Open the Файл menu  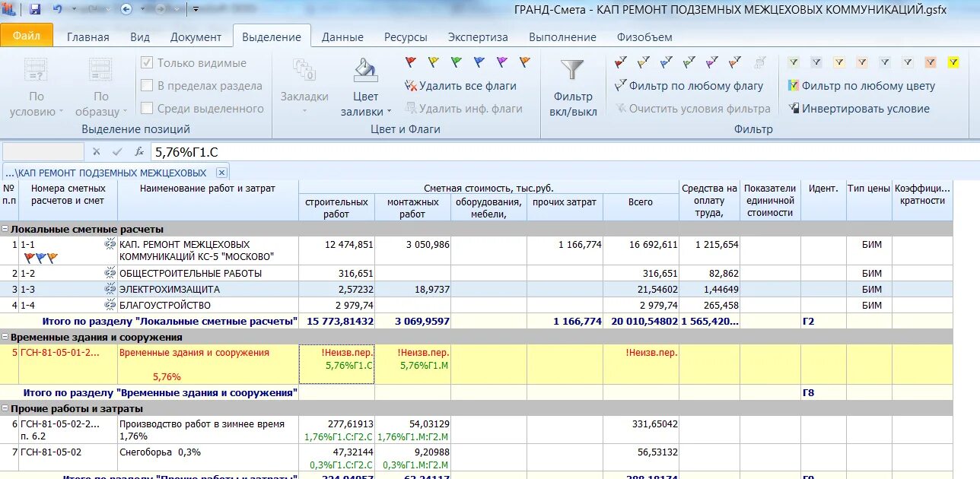coord(27,36)
